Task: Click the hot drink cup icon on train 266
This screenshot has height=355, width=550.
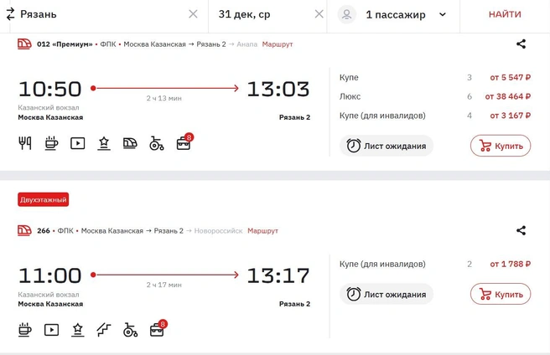Action: [x=25, y=330]
